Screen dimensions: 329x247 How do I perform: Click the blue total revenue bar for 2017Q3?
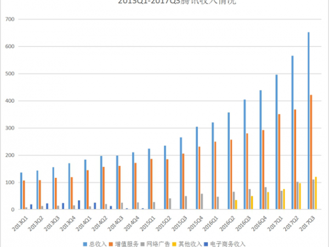pos(308,121)
